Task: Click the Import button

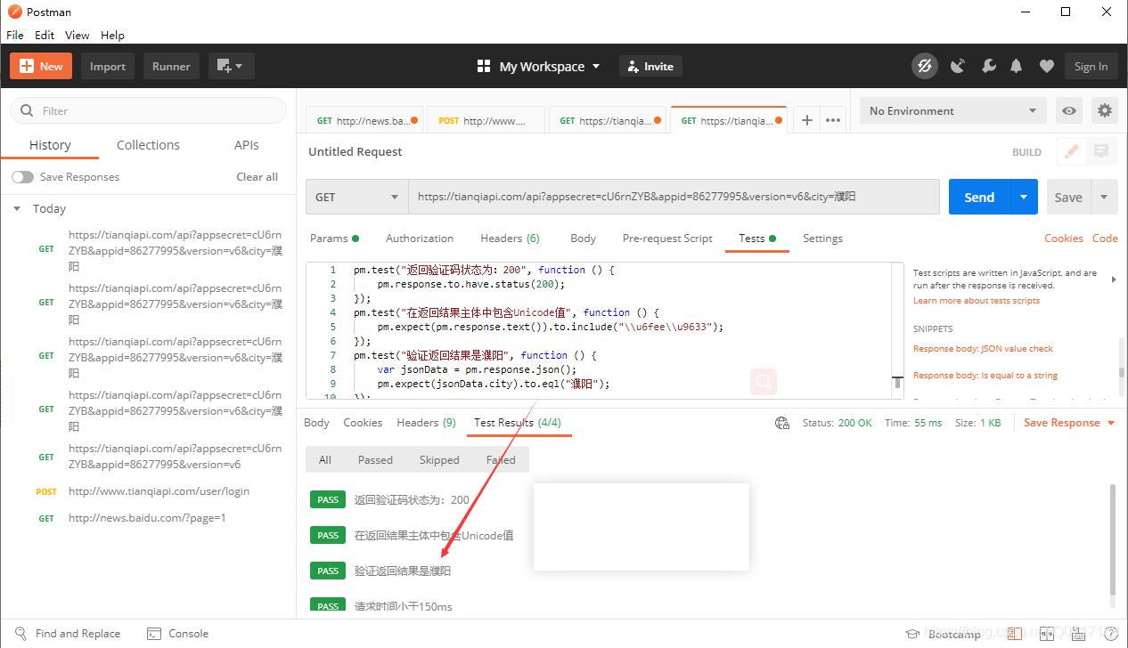Action: click(108, 66)
